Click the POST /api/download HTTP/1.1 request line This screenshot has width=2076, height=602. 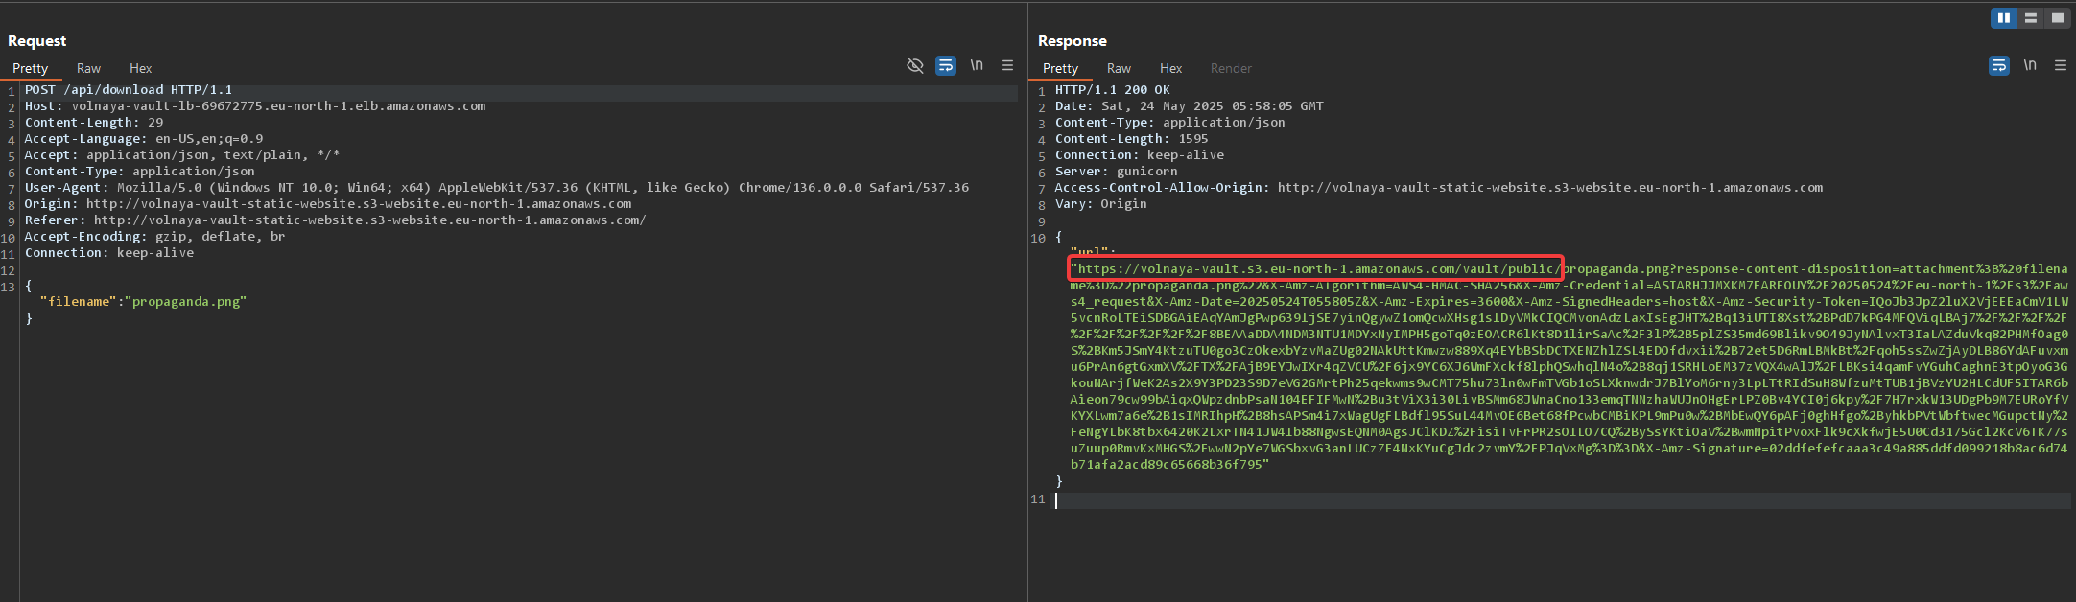[x=129, y=90]
